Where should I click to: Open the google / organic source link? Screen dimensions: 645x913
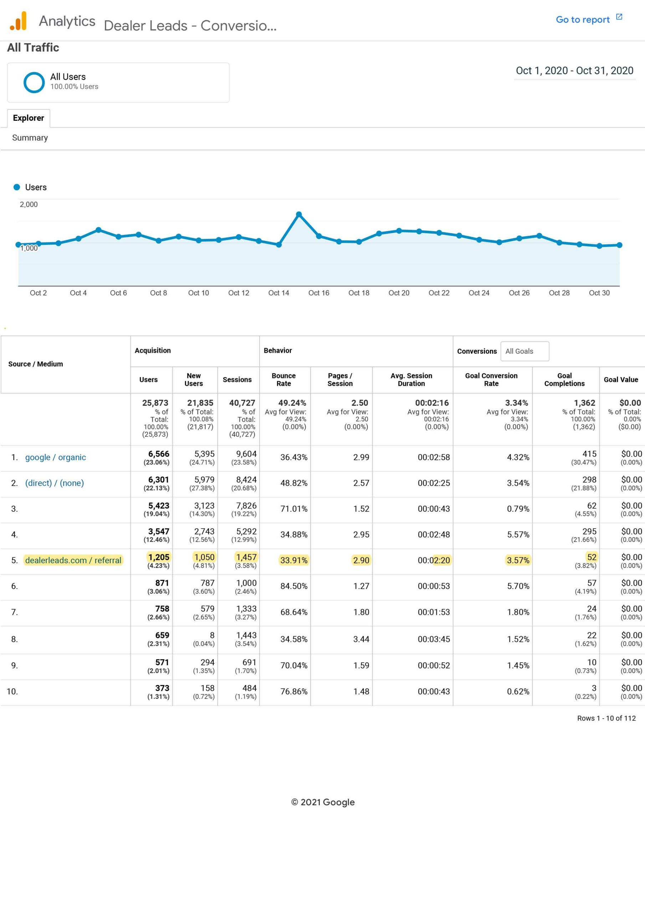click(55, 457)
